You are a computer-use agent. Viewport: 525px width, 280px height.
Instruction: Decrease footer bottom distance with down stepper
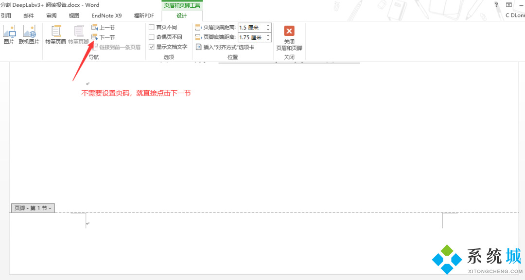pos(268,39)
